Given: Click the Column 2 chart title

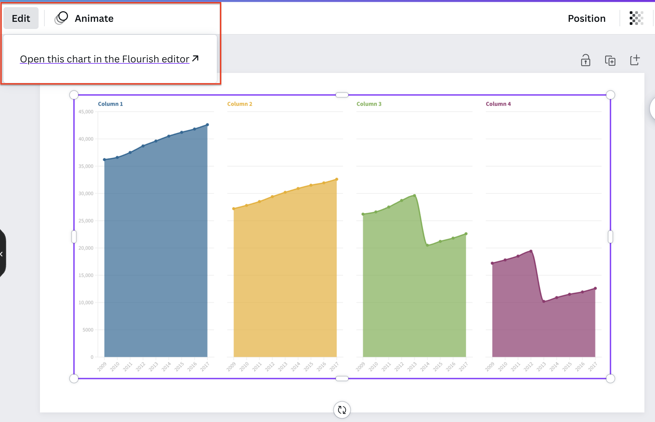Looking at the screenshot, I should point(239,104).
